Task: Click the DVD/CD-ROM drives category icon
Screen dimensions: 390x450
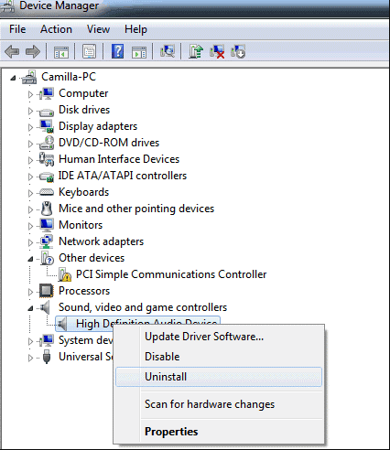Action: pyautogui.click(x=47, y=143)
